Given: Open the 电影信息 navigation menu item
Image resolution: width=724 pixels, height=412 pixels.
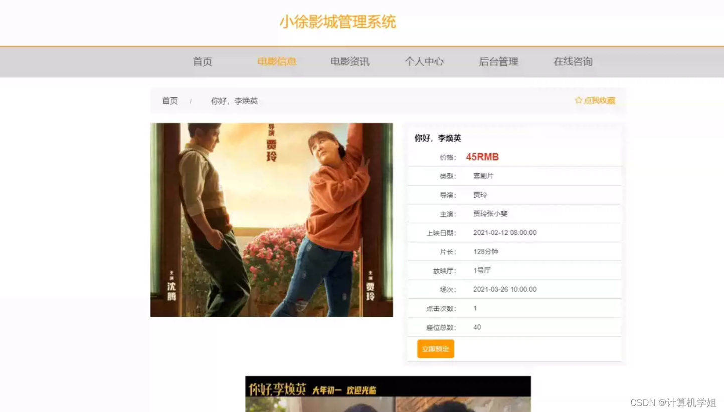Looking at the screenshot, I should click(276, 62).
